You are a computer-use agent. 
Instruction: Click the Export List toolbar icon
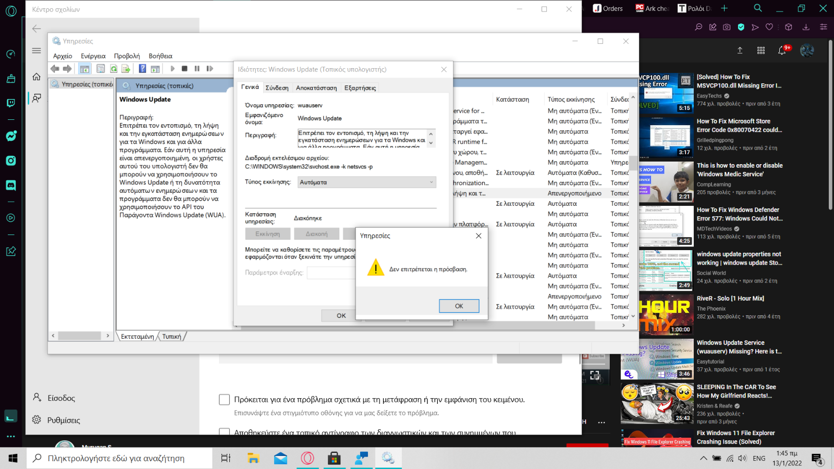pos(126,69)
